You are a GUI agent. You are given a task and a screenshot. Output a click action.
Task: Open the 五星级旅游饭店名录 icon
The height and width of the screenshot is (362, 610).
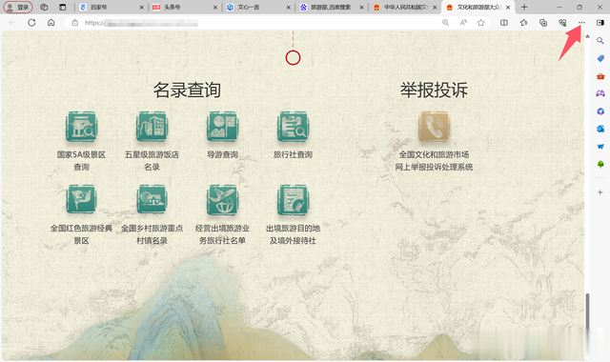(x=152, y=127)
